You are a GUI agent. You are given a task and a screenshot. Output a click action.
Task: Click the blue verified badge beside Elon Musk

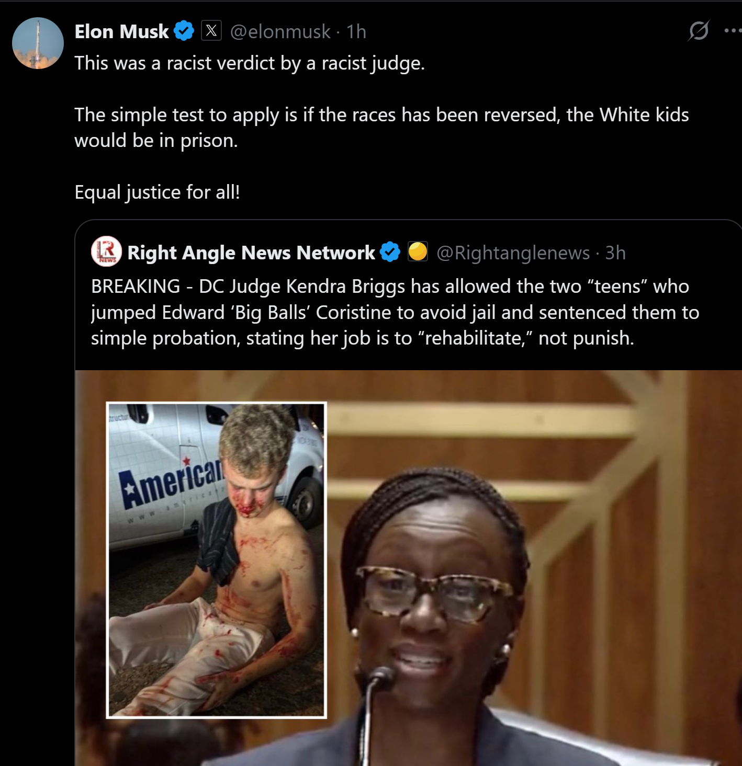(x=184, y=31)
